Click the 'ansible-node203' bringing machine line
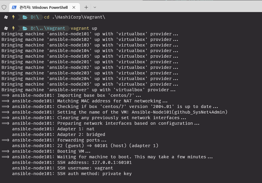This screenshot has width=262, height=183. point(90,73)
